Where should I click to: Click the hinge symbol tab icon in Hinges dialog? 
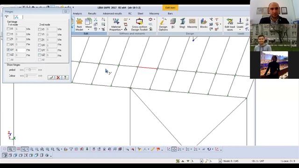[7, 17]
